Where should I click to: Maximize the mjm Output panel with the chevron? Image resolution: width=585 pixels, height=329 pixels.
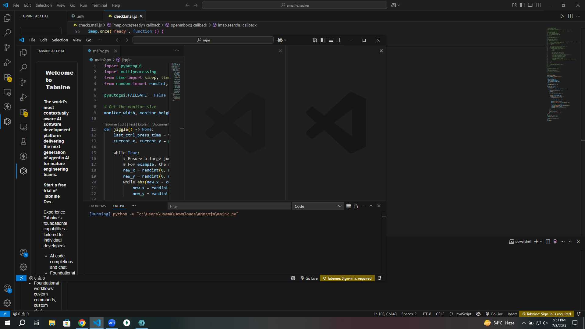(x=371, y=206)
